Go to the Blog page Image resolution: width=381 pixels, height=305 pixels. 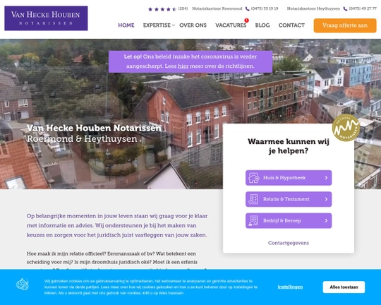tap(262, 25)
